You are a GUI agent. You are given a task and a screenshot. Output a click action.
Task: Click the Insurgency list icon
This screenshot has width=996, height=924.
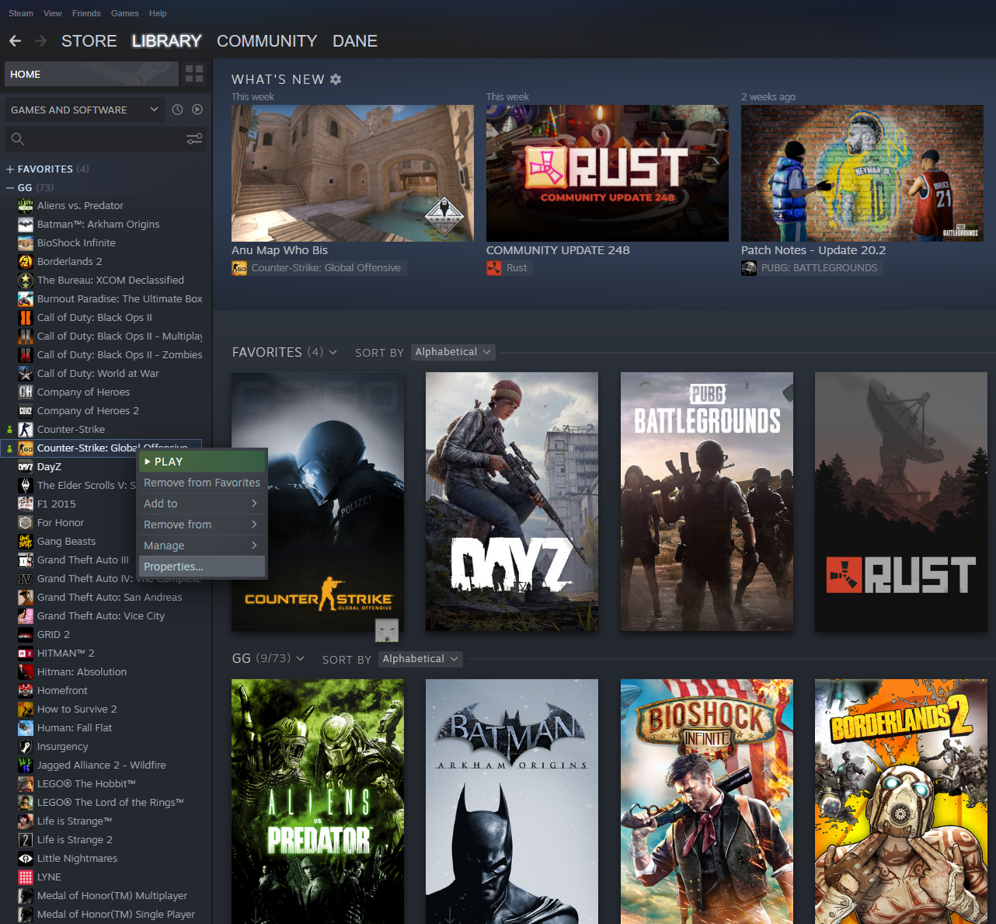point(26,746)
